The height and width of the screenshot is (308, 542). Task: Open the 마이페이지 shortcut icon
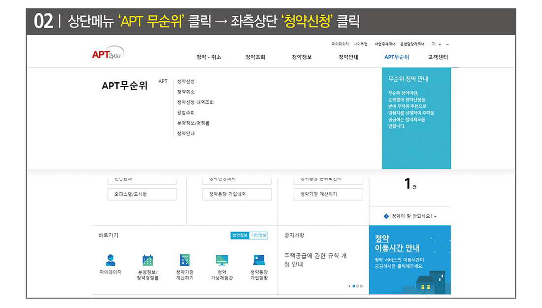point(110,260)
